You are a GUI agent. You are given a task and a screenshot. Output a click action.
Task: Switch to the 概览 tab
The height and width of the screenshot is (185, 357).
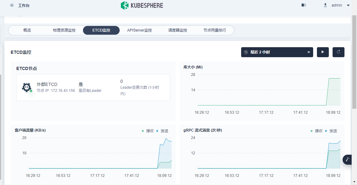(27, 30)
